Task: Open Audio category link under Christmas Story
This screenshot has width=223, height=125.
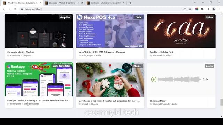Action: point(175,104)
